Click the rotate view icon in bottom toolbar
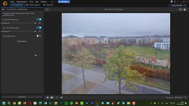 coord(57,97)
